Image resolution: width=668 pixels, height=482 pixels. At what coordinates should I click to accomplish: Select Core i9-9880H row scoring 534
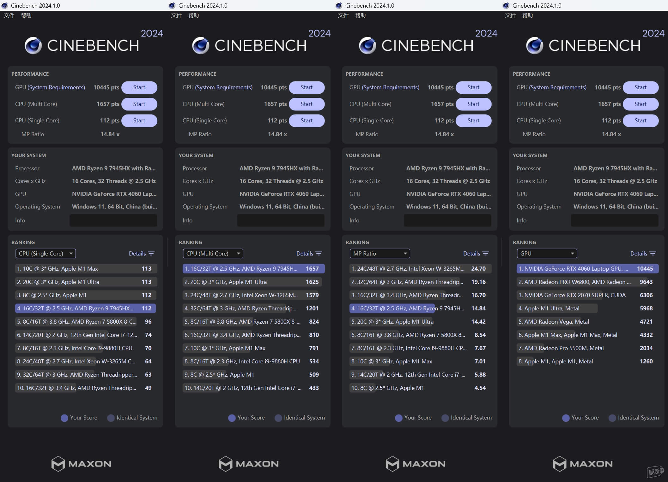(253, 361)
